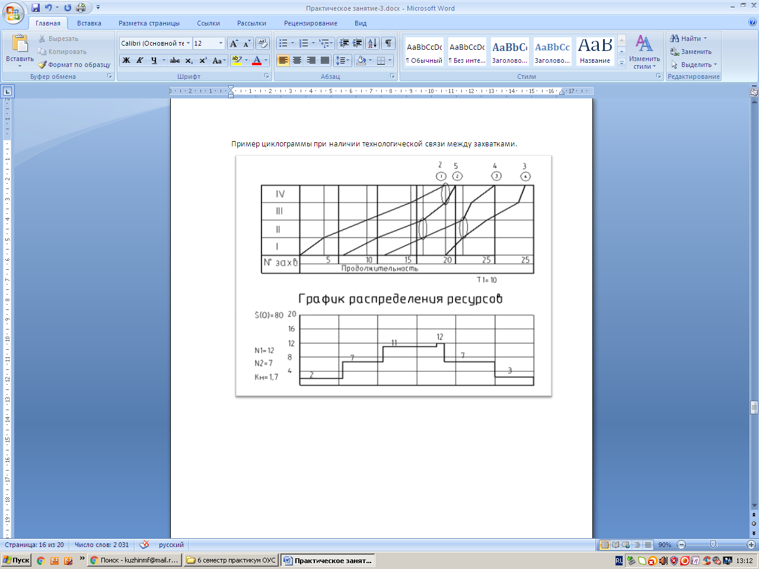759x569 pixels.
Task: Click the spelling check icon in status bar
Action: coord(144,545)
